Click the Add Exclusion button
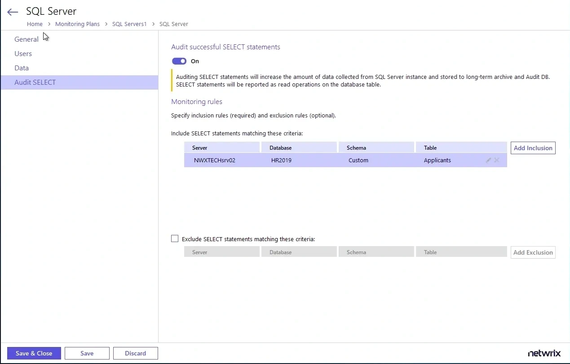The image size is (570, 364). pyautogui.click(x=533, y=252)
